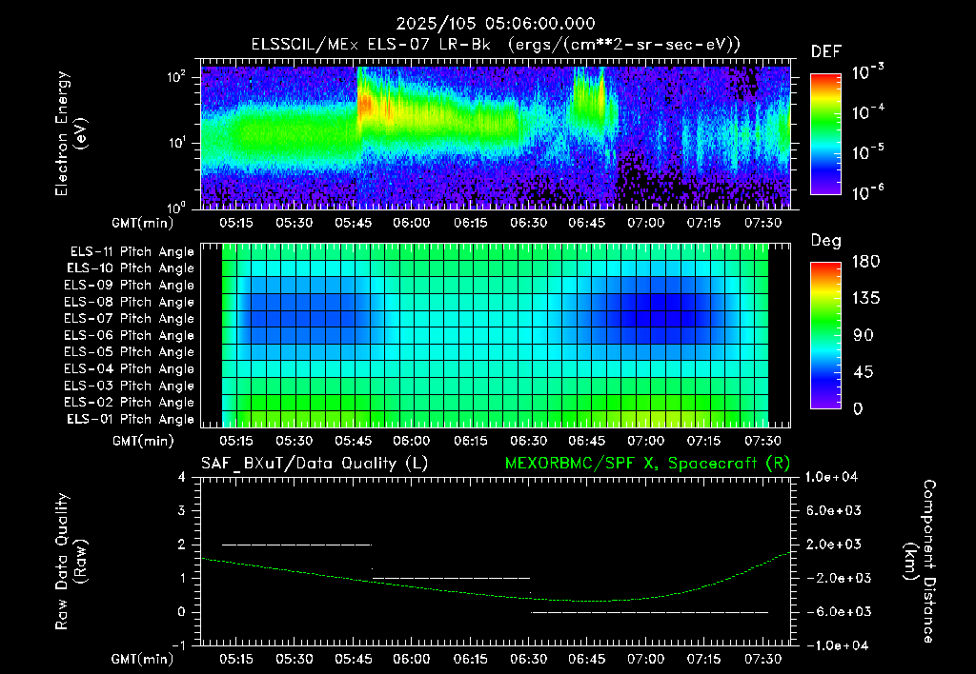
Task: Click the Component Distance (km) axis label
Action: (x=922, y=562)
